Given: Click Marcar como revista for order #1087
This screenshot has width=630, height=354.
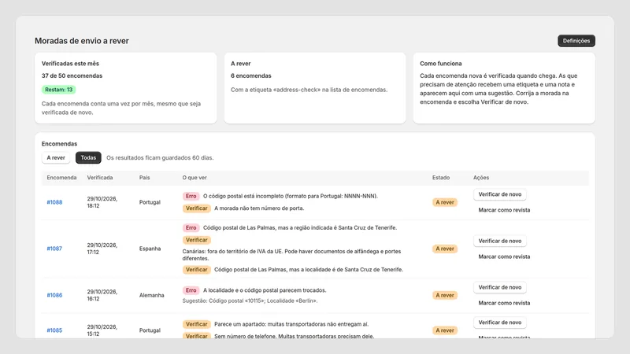Looking at the screenshot, I should point(504,256).
